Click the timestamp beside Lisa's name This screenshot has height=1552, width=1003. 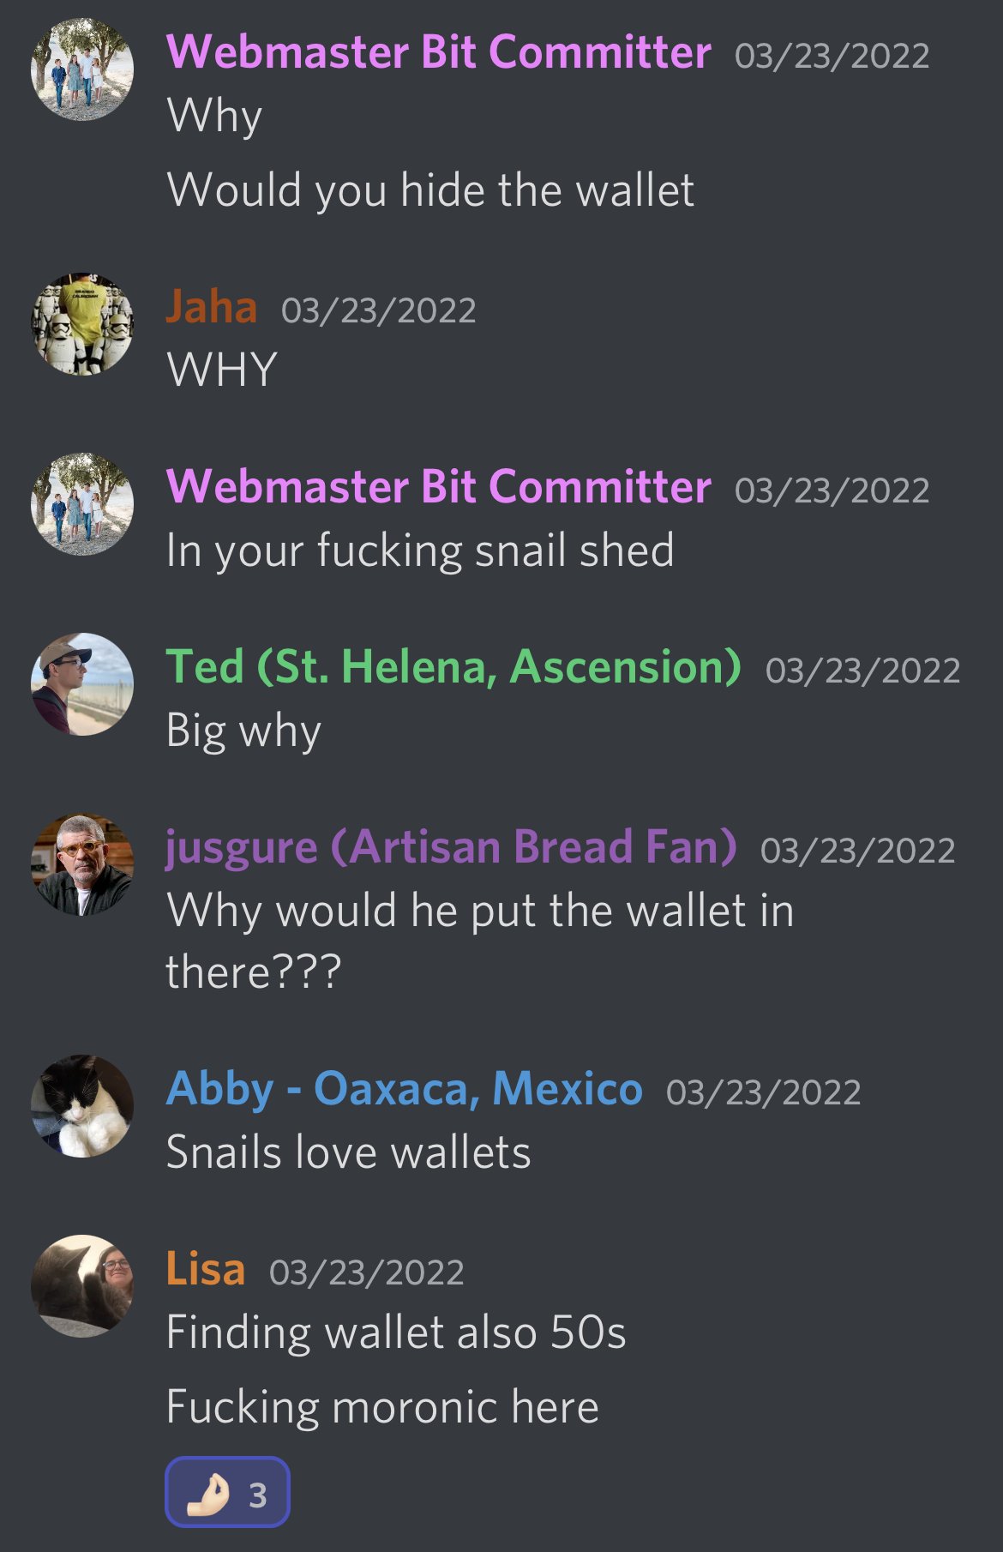(367, 1272)
